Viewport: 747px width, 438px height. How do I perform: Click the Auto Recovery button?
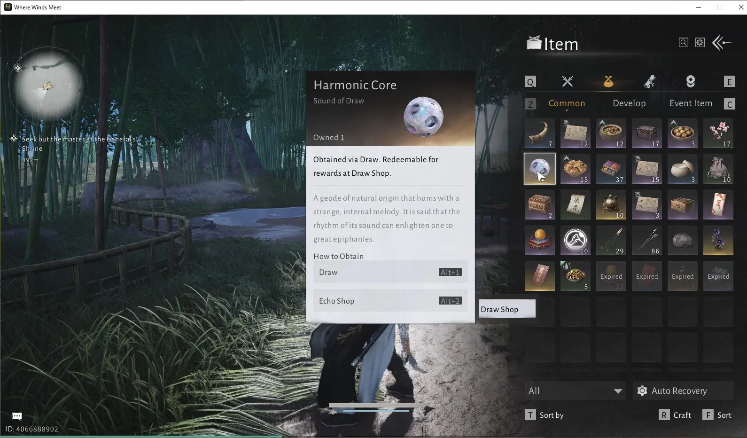[x=683, y=391]
